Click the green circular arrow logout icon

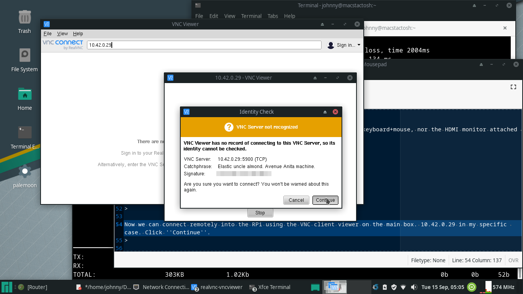[472, 287]
